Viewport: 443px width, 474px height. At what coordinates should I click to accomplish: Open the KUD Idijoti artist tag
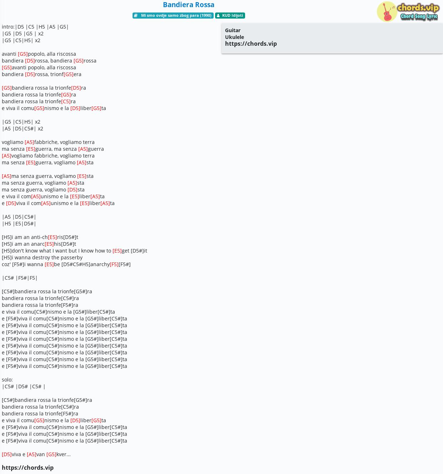tap(230, 16)
